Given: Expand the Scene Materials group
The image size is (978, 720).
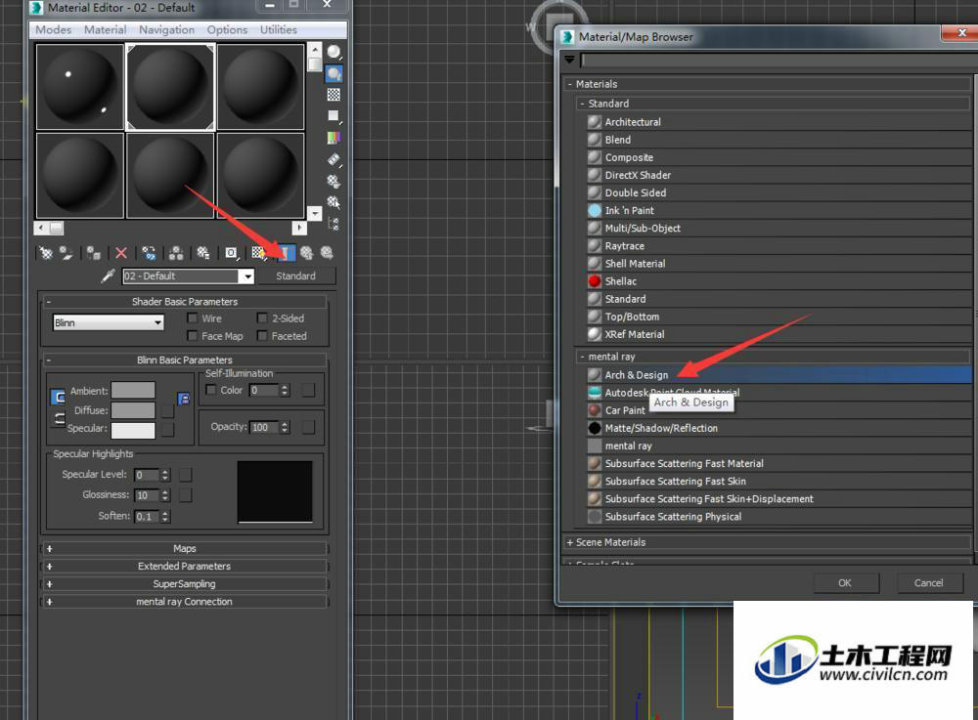Looking at the screenshot, I should [x=768, y=542].
